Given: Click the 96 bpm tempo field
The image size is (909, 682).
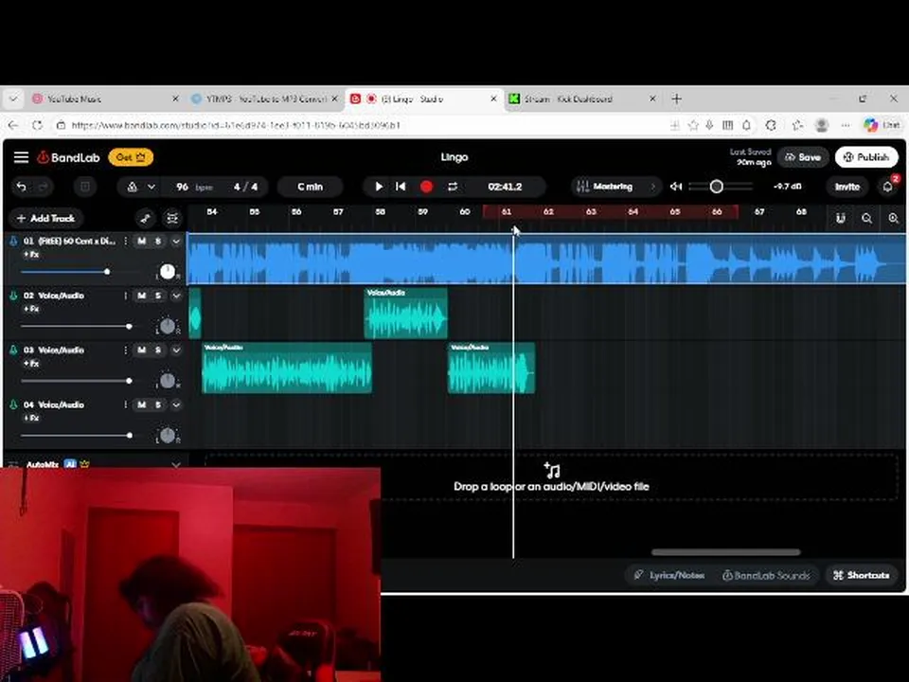Looking at the screenshot, I should [x=193, y=187].
